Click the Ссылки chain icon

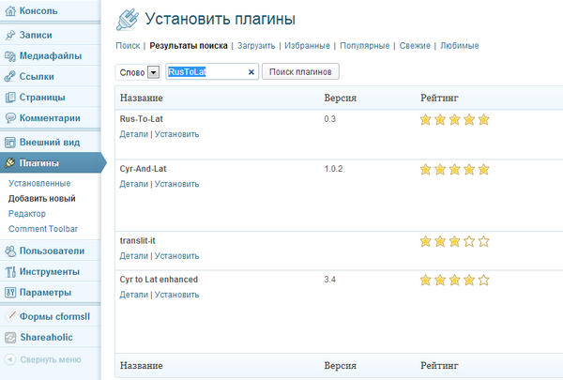coord(10,76)
